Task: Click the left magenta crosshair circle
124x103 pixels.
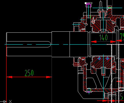Action: 99,58
